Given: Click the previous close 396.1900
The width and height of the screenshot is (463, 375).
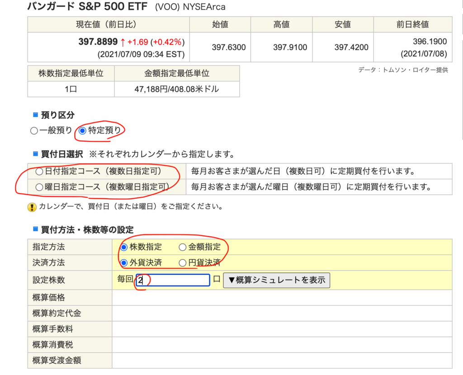Looking at the screenshot, I should coord(430,41).
